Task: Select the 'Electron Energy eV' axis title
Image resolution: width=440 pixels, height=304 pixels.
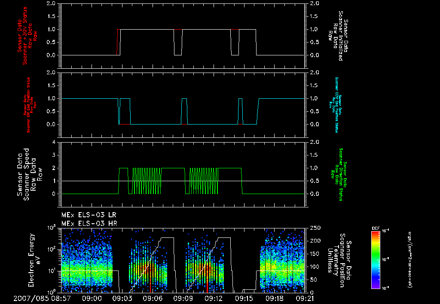Action: (34, 260)
